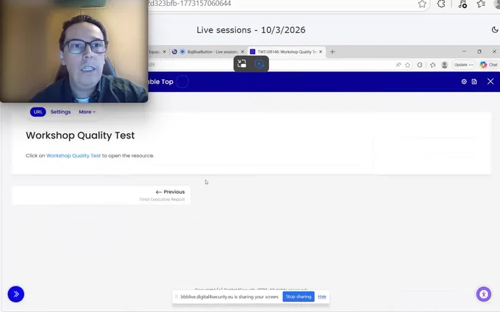This screenshot has width=500, height=312.
Task: Expand sidebar with double-chevron blue button
Action: click(x=16, y=294)
